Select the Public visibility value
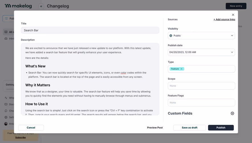 177,36
